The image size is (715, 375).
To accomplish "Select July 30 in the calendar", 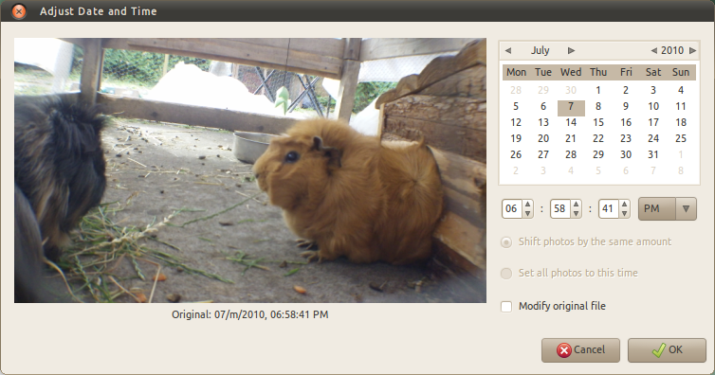I will (x=626, y=154).
